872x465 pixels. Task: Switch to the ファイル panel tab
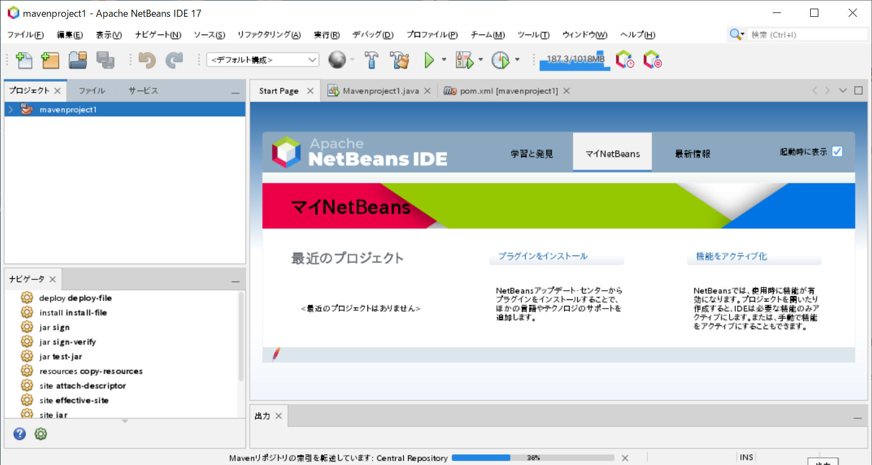click(x=92, y=90)
